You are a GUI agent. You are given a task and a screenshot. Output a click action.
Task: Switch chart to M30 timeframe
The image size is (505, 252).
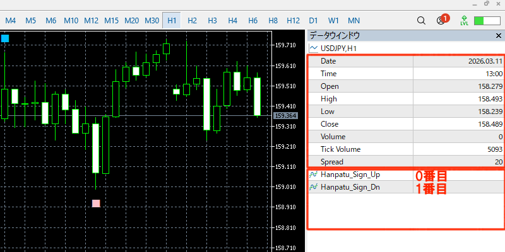pos(151,21)
